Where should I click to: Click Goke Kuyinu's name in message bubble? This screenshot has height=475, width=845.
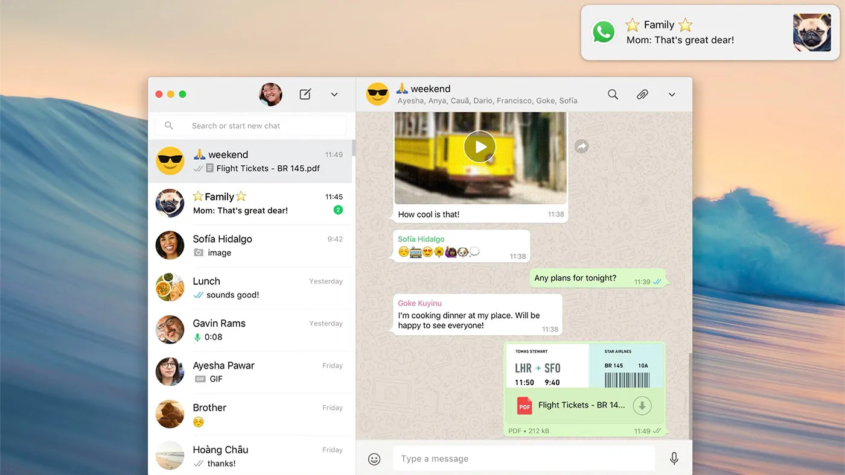click(x=420, y=303)
